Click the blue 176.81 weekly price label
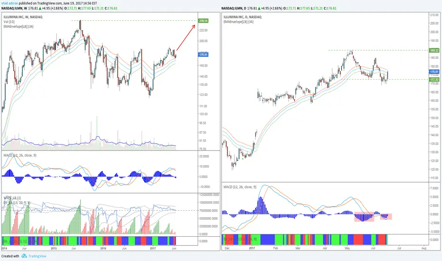Viewport: 442px width, 261px height. [203, 55]
